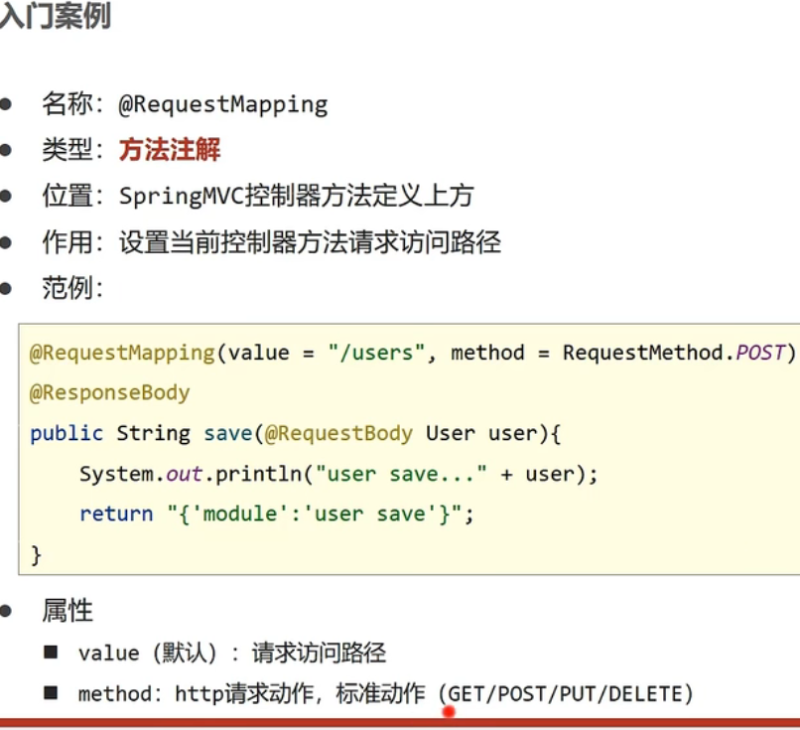Click the System.out.println code line
This screenshot has width=800, height=730.
coord(338,474)
